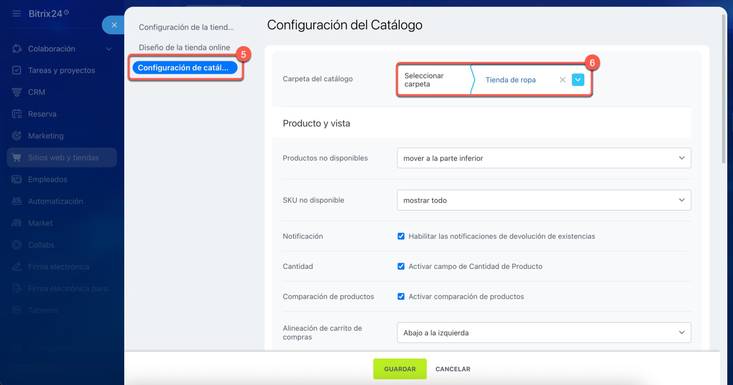Click the hamburger menu icon beside Bitrix24
Image resolution: width=733 pixels, height=385 pixels.
(x=17, y=13)
